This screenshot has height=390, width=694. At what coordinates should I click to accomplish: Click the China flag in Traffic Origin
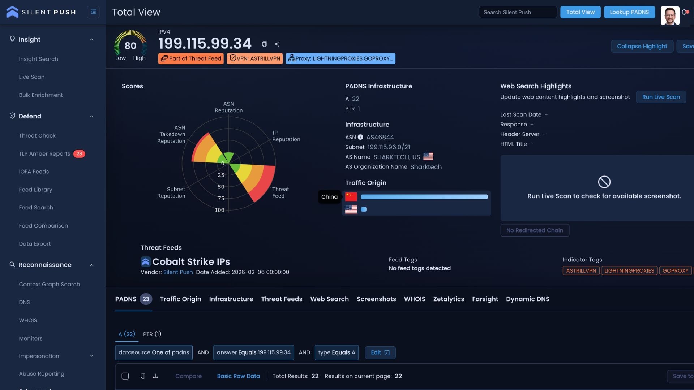[x=351, y=197]
